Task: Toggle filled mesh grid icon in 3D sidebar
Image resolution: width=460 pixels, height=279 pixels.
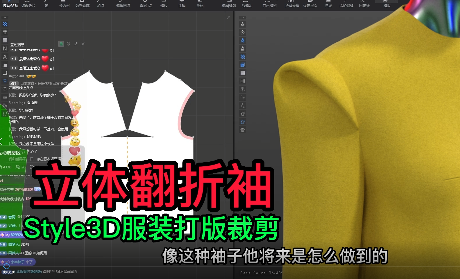Action: pos(243,73)
